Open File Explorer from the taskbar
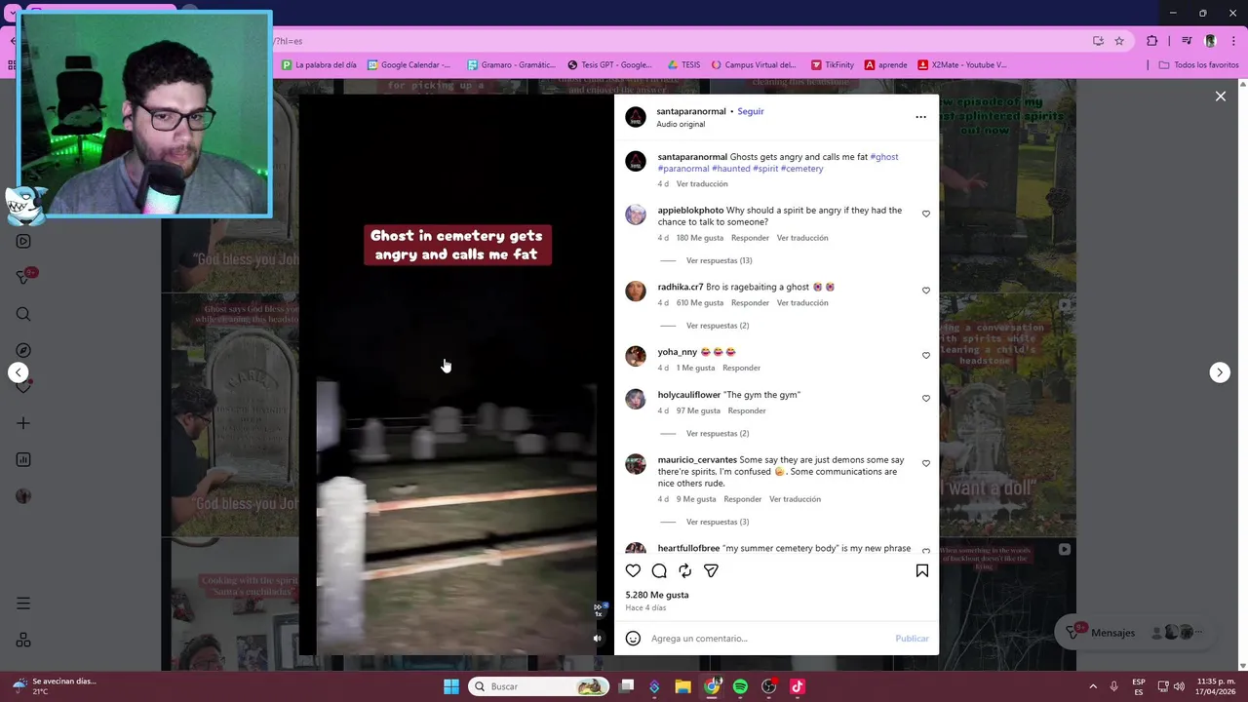This screenshot has height=702, width=1248. click(x=683, y=686)
